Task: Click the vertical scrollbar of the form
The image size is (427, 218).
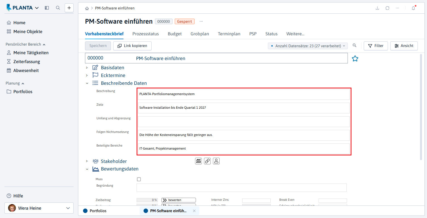Action: 421,107
